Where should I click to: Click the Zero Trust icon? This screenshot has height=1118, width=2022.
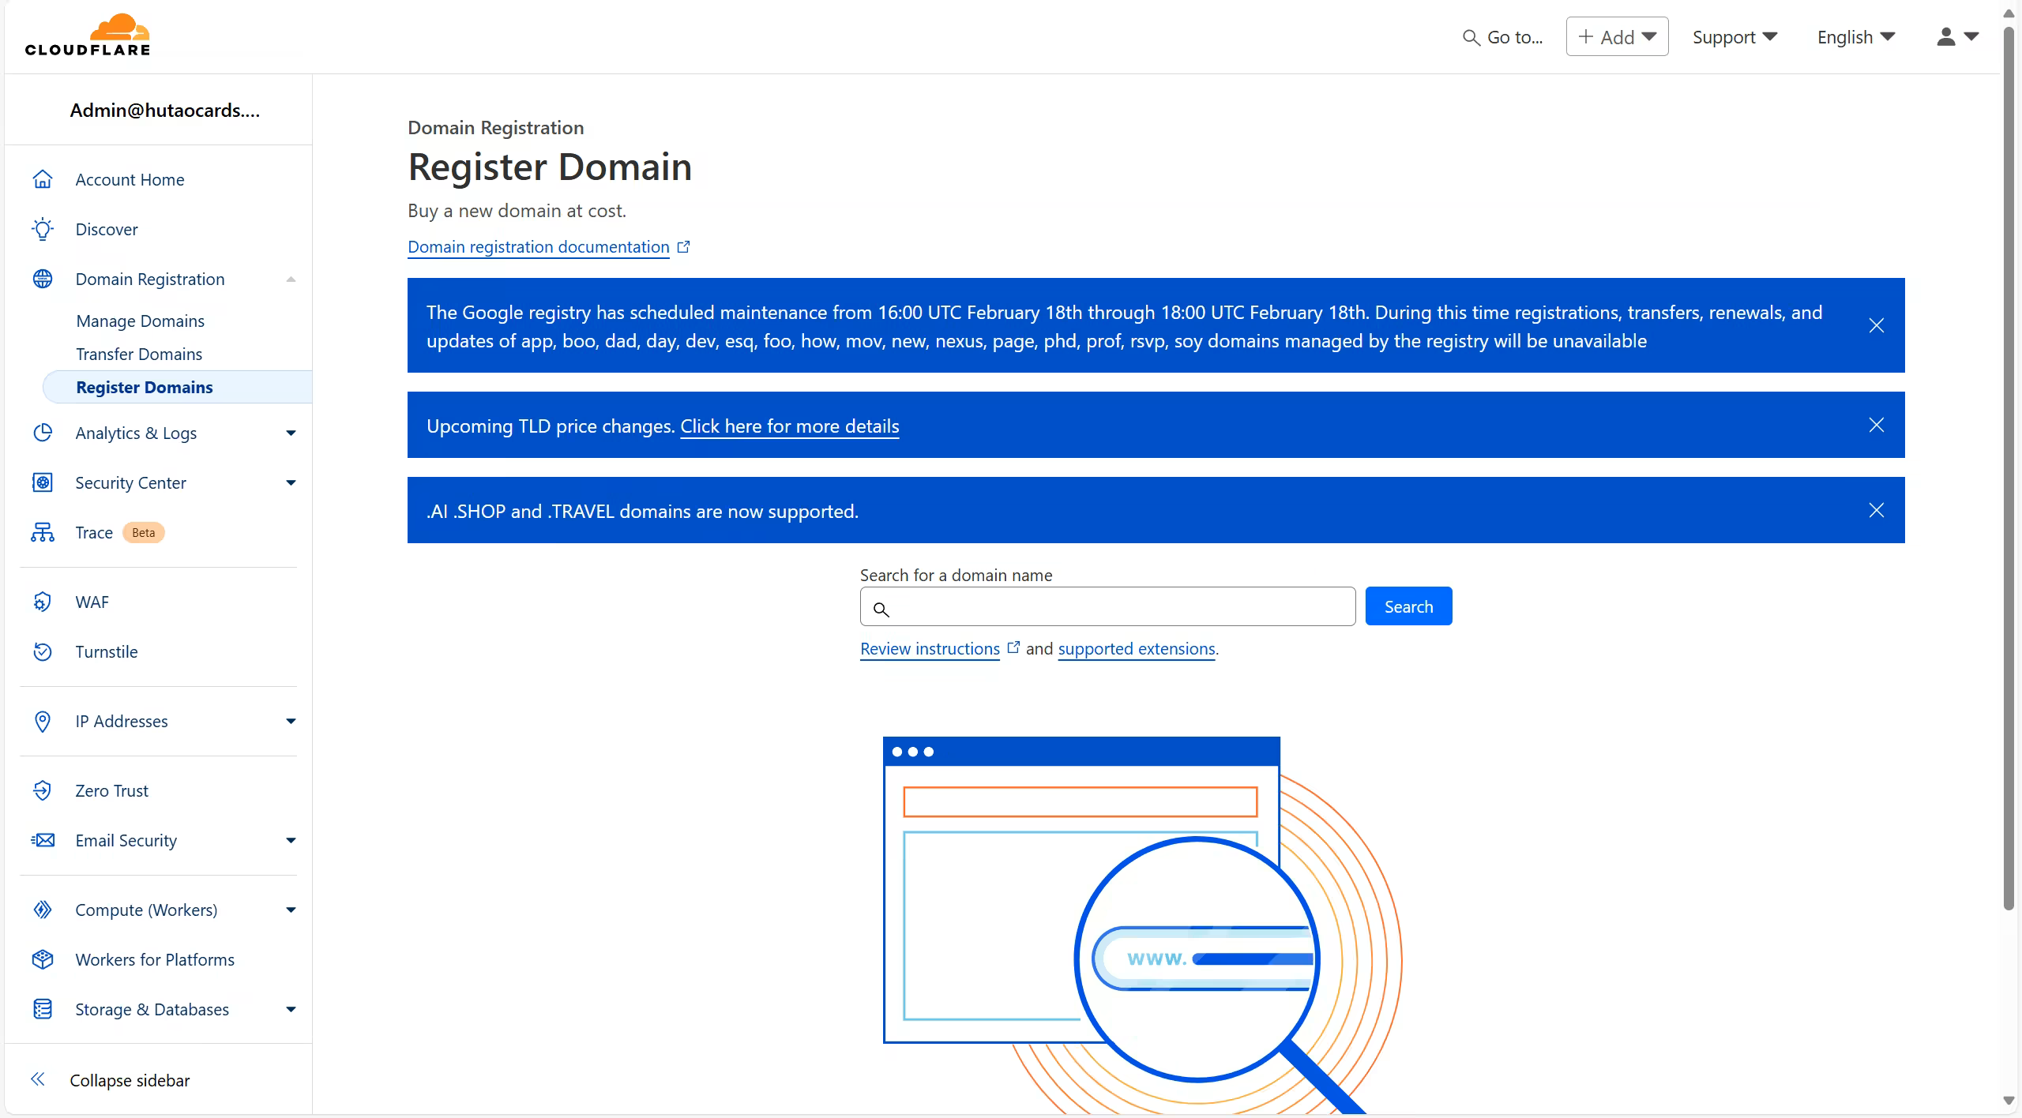pyautogui.click(x=43, y=790)
